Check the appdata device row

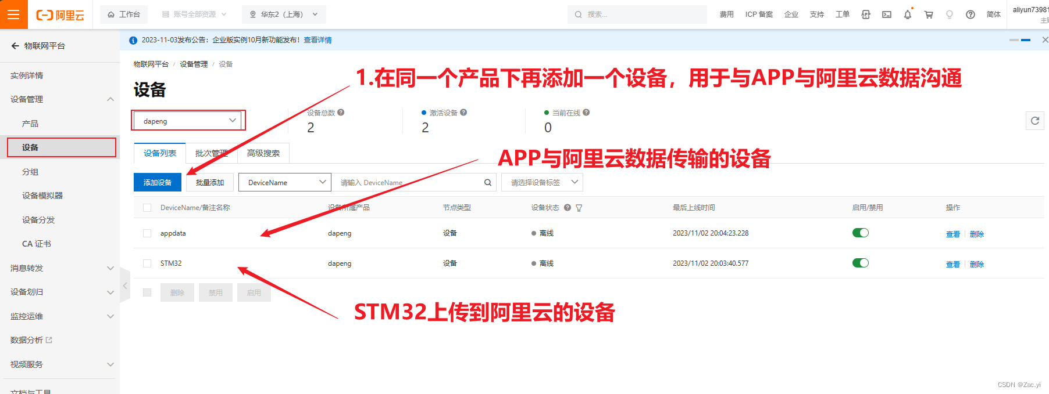(x=147, y=233)
